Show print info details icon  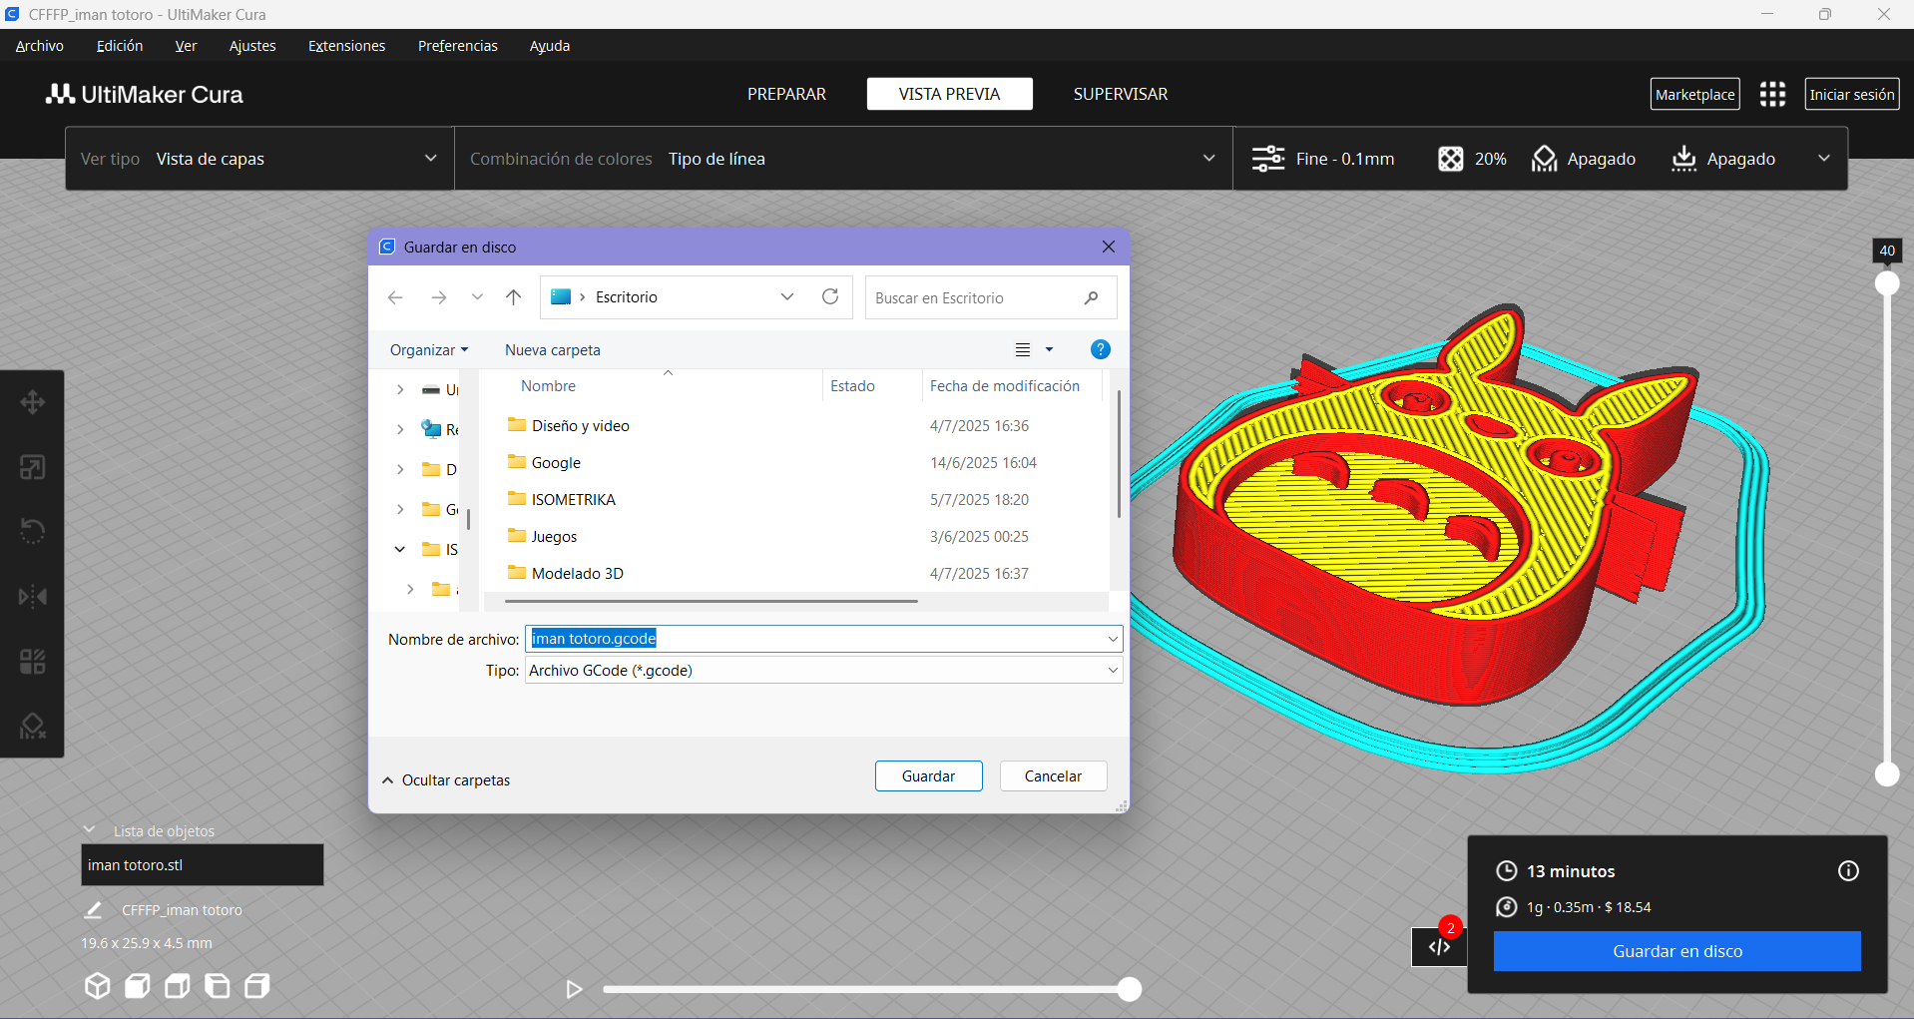pos(1848,871)
